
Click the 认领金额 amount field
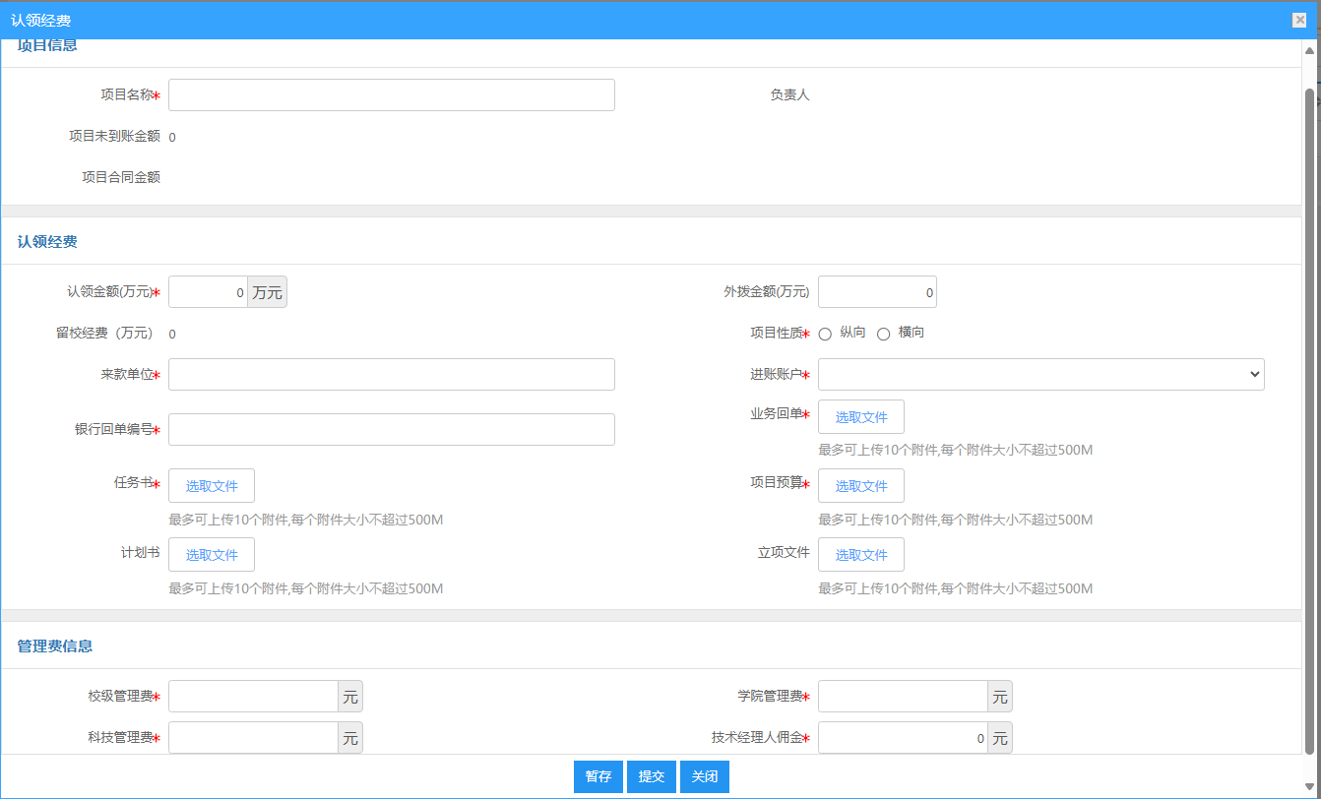pyautogui.click(x=208, y=292)
